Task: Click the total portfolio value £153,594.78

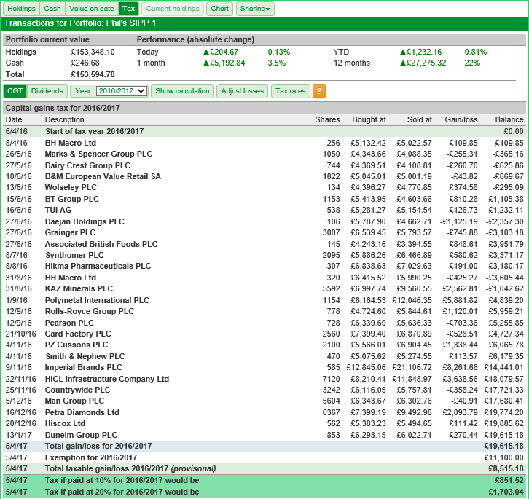Action: pyautogui.click(x=93, y=74)
